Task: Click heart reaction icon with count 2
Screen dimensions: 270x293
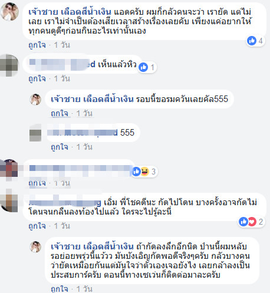Action: [x=252, y=222]
